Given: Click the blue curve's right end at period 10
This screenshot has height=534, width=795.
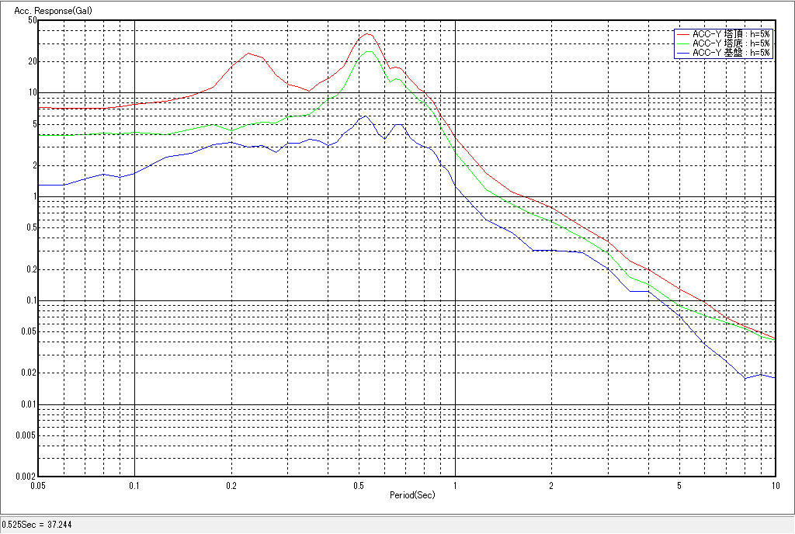Looking at the screenshot, I should click(x=774, y=377).
